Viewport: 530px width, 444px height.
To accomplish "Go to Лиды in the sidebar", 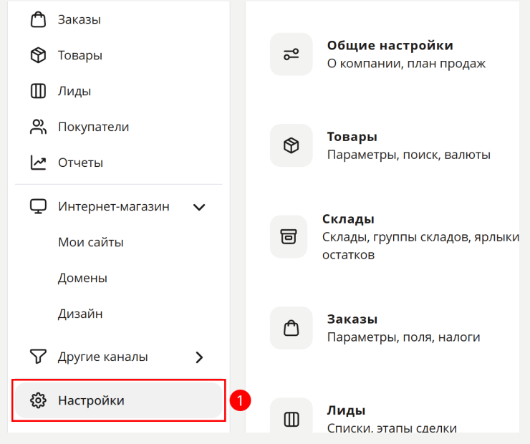I will (x=74, y=91).
